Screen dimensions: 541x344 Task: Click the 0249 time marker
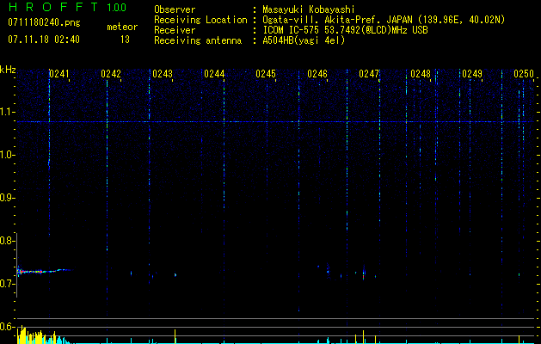[472, 74]
